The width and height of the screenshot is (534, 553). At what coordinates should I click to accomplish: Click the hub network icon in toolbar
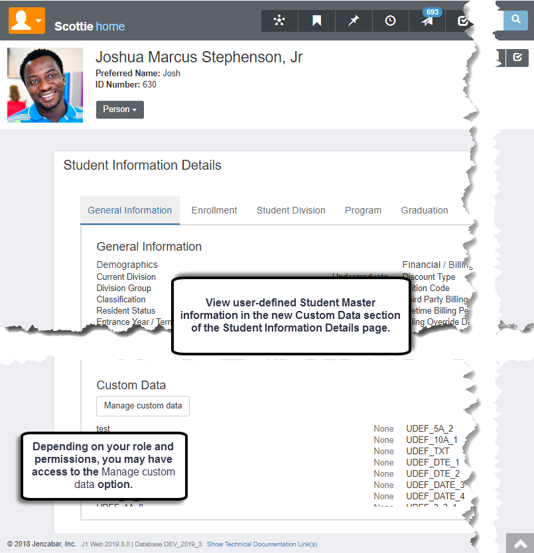[279, 21]
